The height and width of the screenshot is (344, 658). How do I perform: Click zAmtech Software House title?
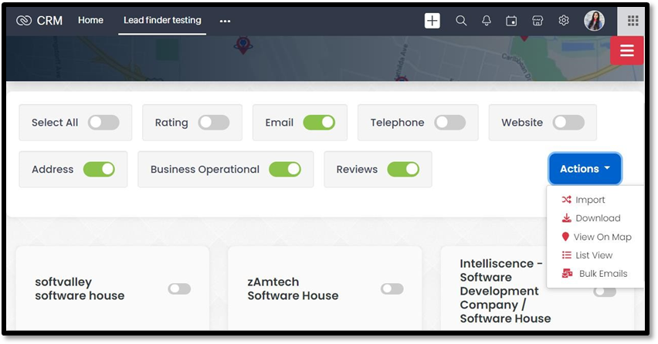point(293,288)
